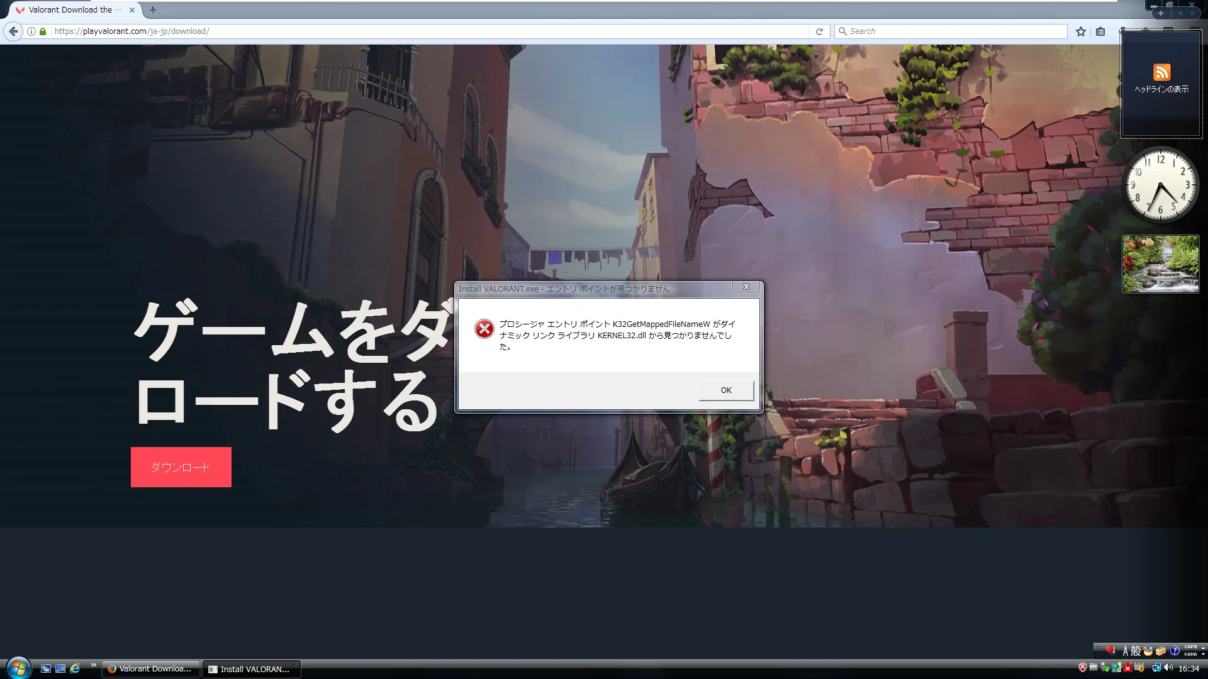Show bookmarks list icon in toolbar
1208x679 pixels.
click(1100, 31)
